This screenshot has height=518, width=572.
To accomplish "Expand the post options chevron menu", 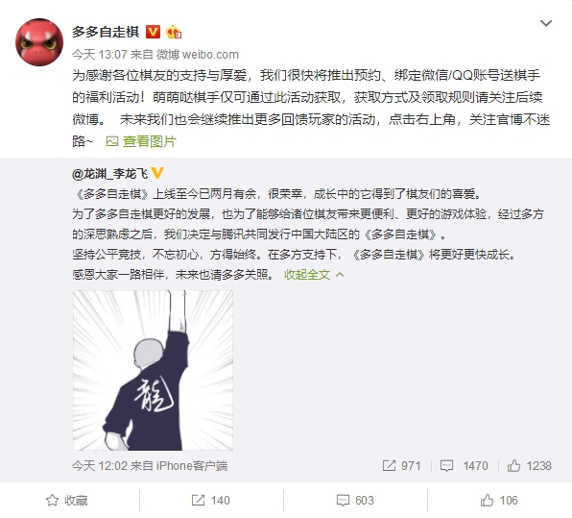I will 546,23.
